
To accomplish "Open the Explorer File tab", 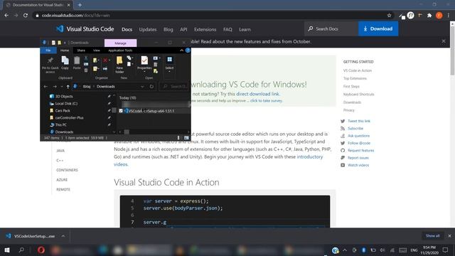I will pyautogui.click(x=48, y=50).
